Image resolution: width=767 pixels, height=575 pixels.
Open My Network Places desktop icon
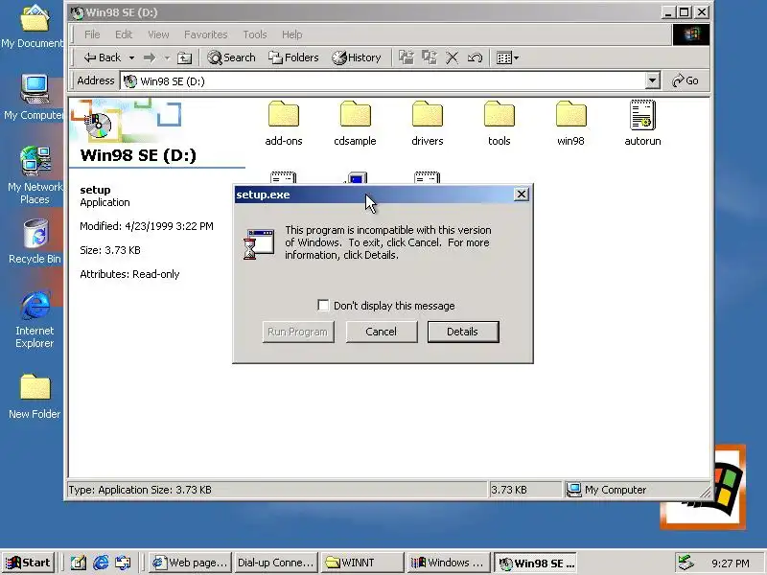35,175
